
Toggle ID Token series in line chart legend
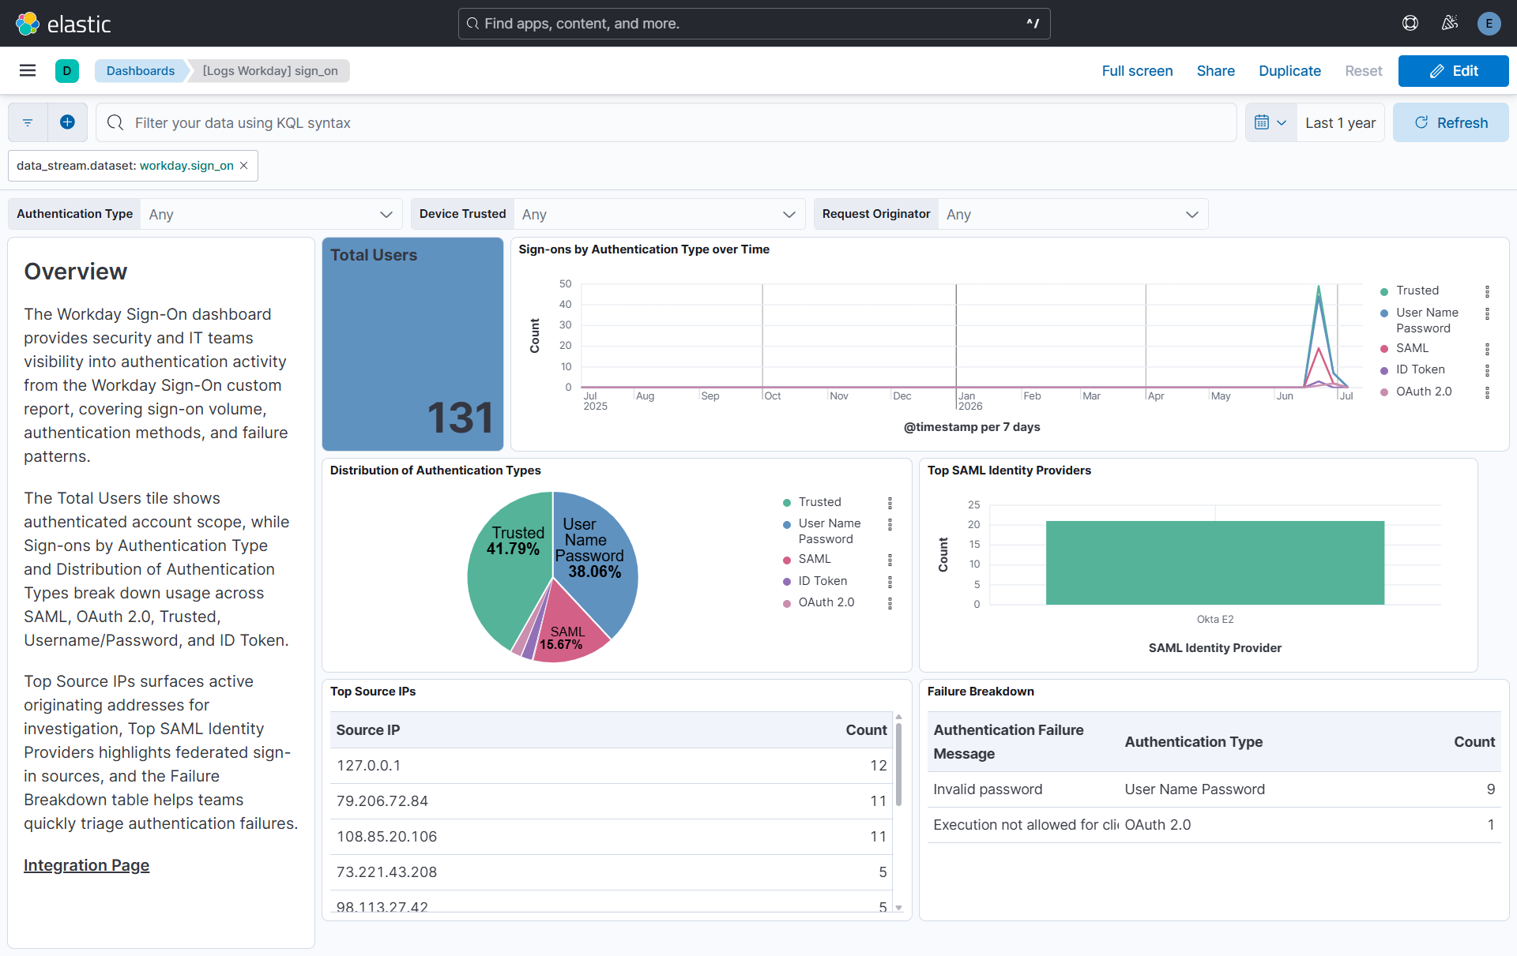pos(1420,369)
